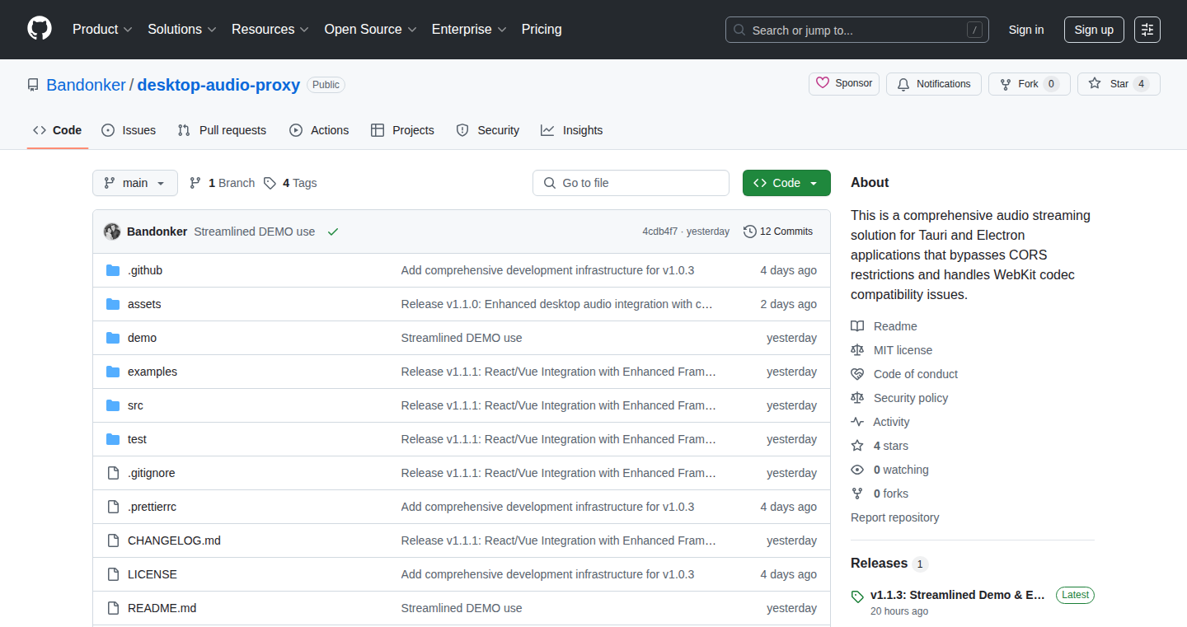Open the src folder

(135, 405)
